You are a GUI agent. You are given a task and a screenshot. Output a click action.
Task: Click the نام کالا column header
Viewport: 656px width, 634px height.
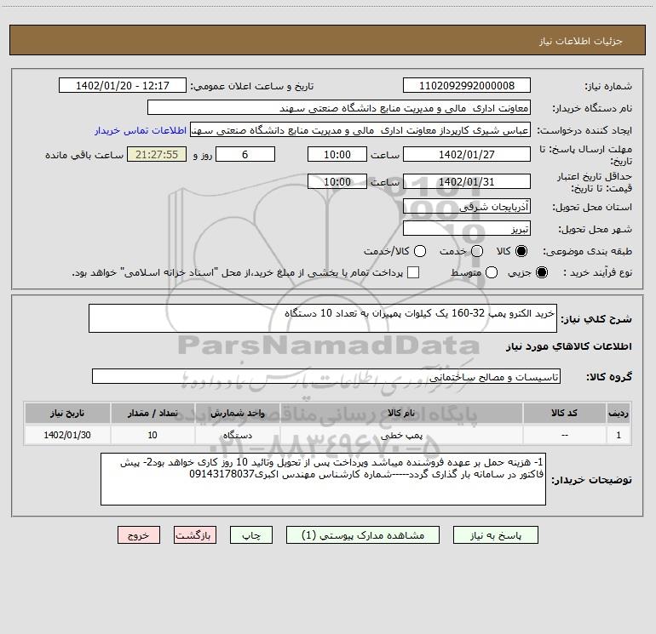pos(401,414)
